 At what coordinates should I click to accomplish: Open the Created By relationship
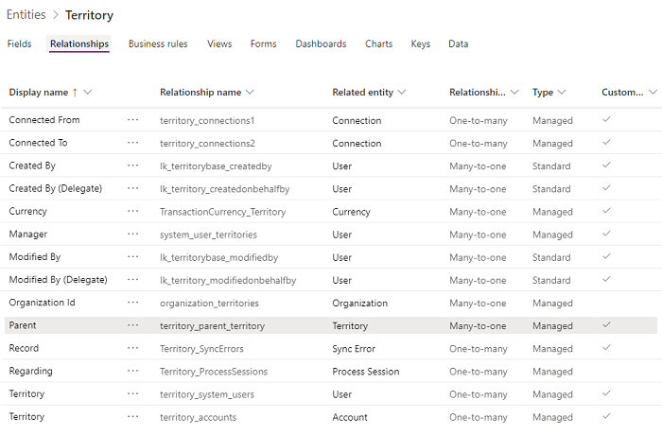tap(33, 165)
